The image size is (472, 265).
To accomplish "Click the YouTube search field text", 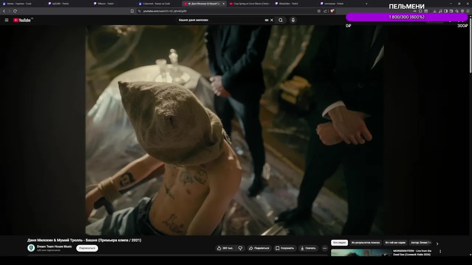I will (193, 20).
